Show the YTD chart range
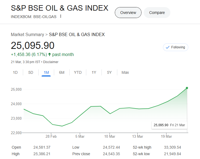 tap(78, 72)
